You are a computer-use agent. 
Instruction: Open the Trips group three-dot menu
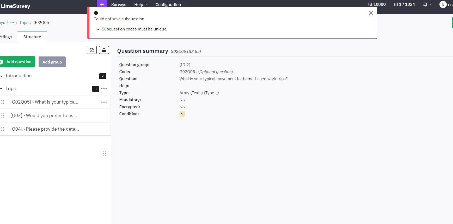coord(104,88)
